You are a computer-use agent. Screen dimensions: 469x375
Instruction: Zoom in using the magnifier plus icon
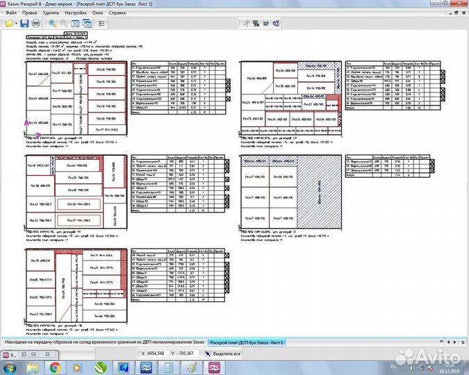(53, 23)
